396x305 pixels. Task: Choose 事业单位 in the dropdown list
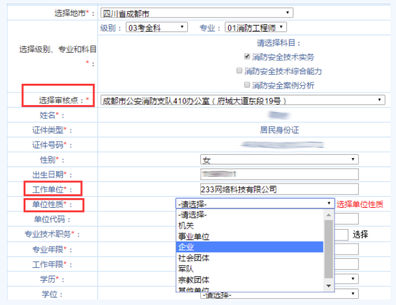click(193, 236)
